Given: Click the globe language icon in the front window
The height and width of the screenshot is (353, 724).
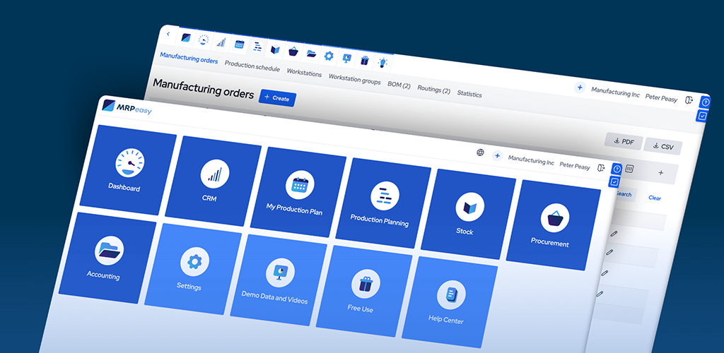Looking at the screenshot, I should click(x=480, y=152).
